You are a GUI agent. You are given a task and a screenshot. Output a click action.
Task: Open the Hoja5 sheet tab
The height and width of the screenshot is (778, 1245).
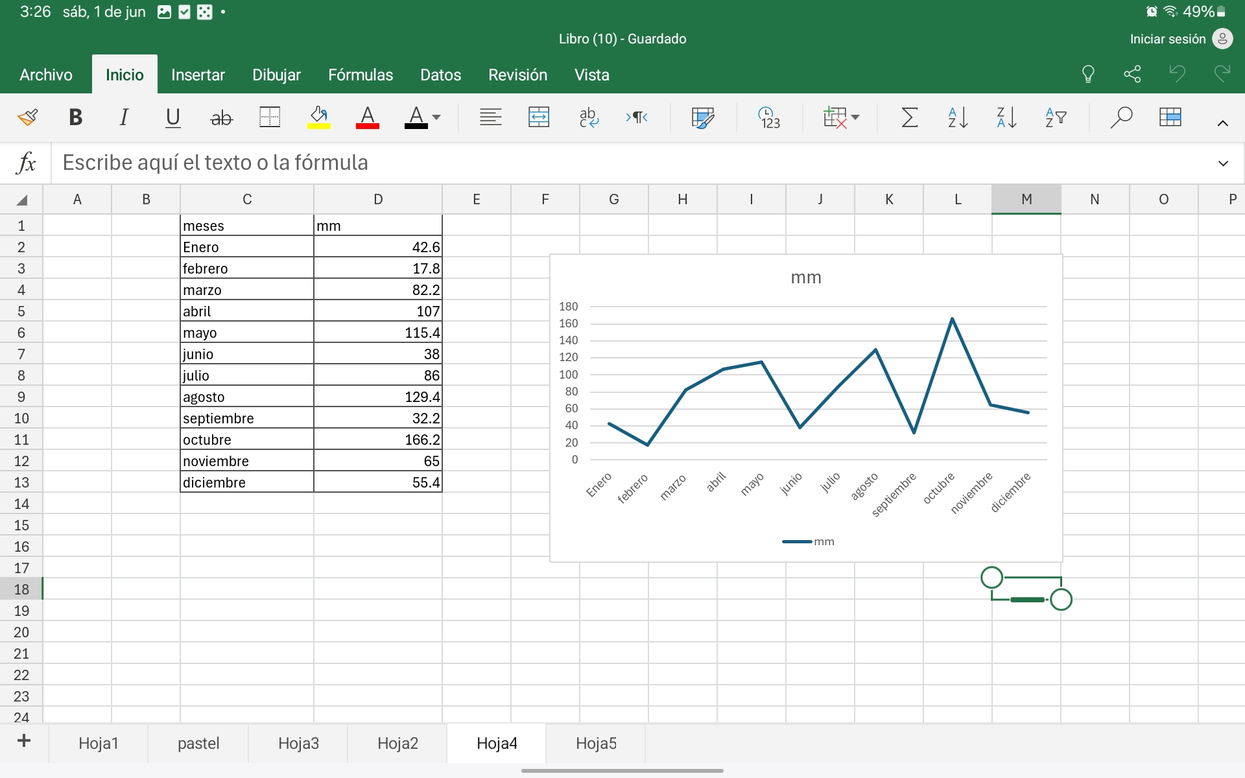596,743
